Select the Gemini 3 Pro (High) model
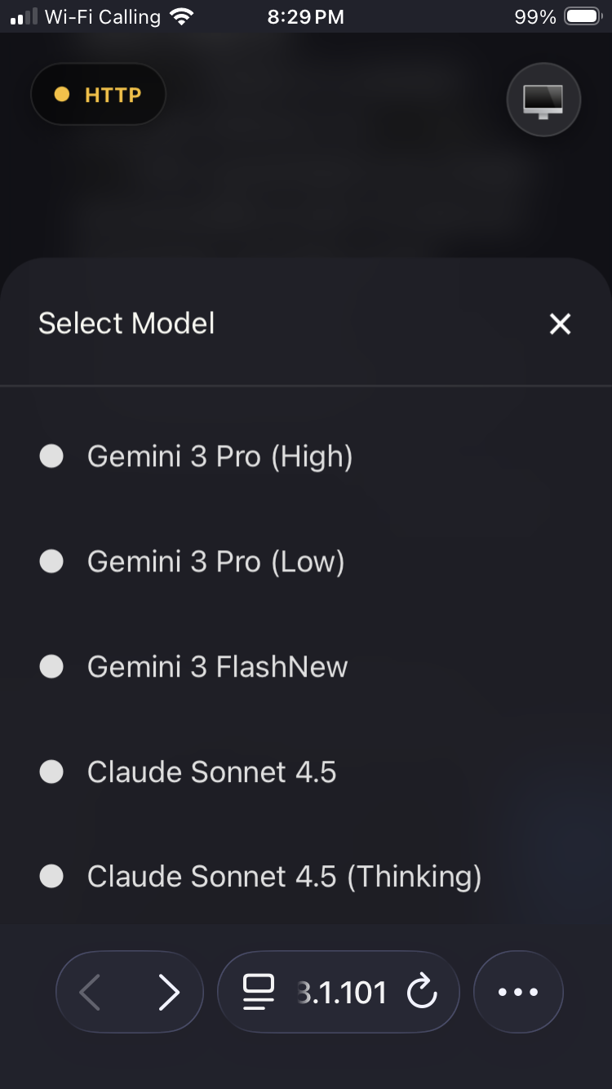Viewport: 612px width, 1089px height. pos(220,456)
